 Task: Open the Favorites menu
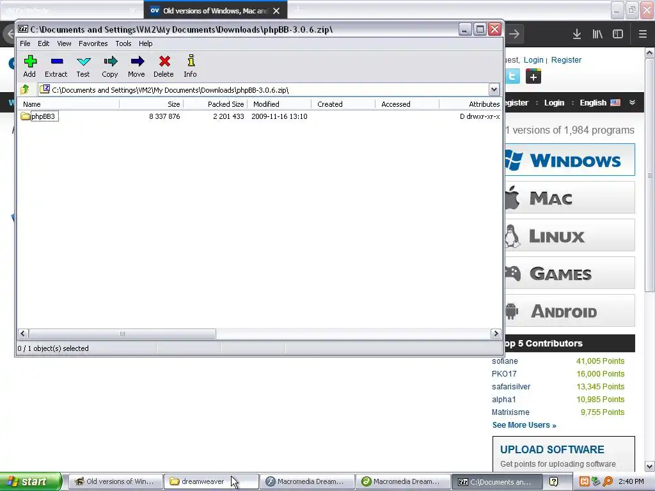click(x=93, y=43)
